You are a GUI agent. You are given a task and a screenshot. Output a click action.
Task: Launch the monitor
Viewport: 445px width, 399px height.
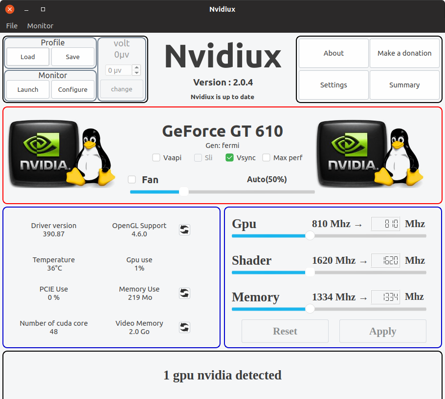click(x=28, y=89)
